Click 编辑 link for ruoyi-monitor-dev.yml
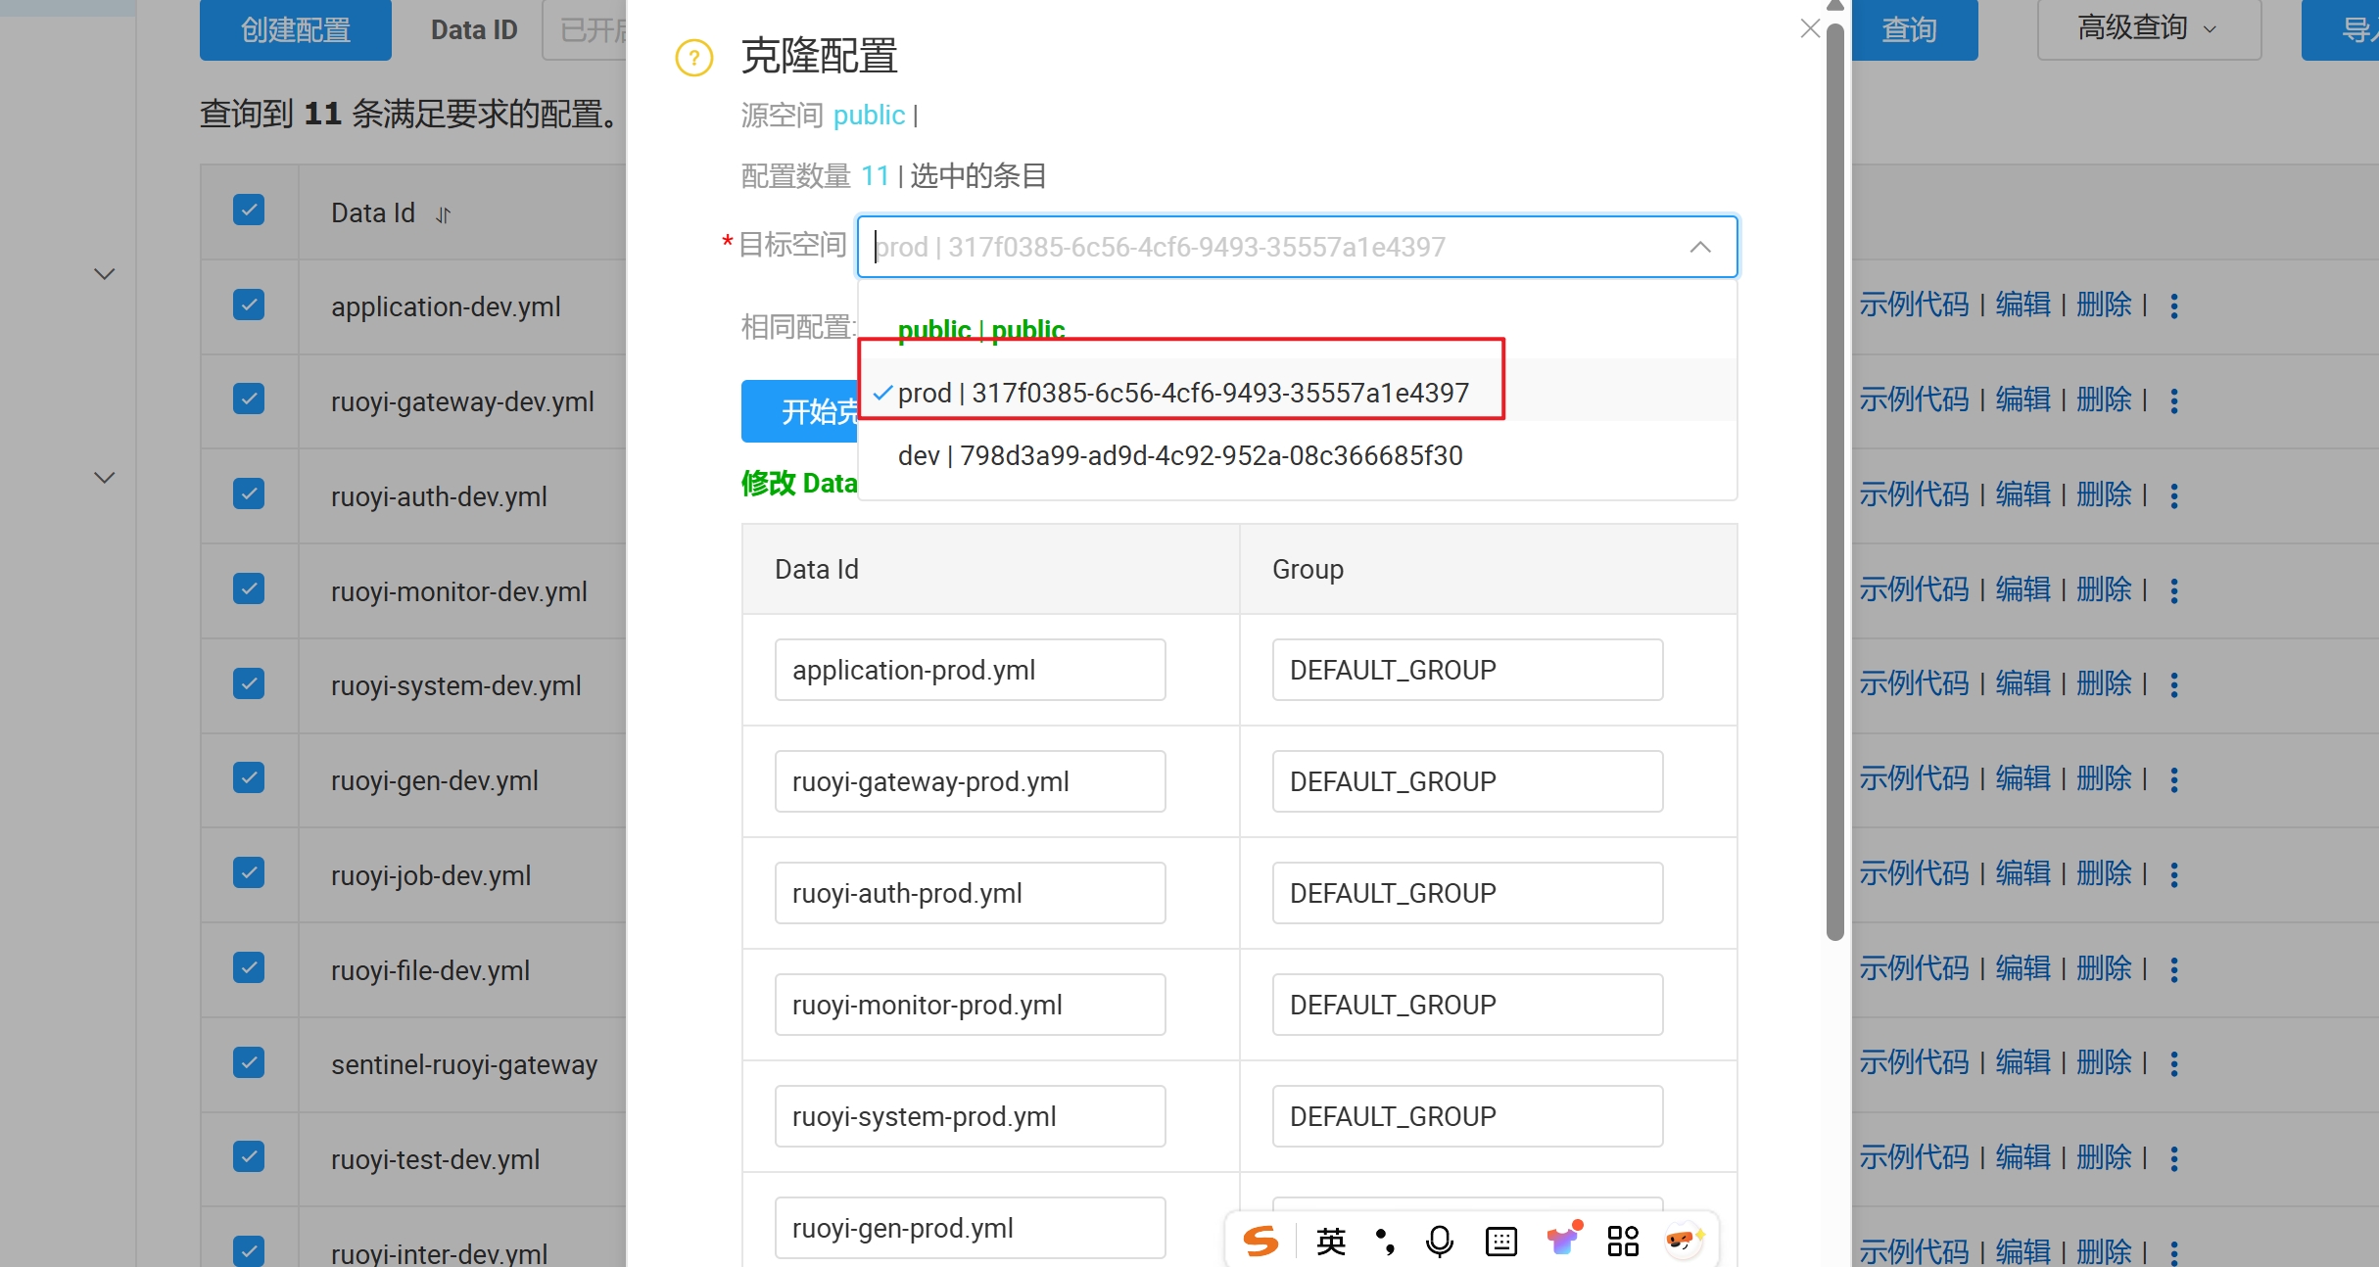Viewport: 2379px width, 1267px height. (2022, 589)
